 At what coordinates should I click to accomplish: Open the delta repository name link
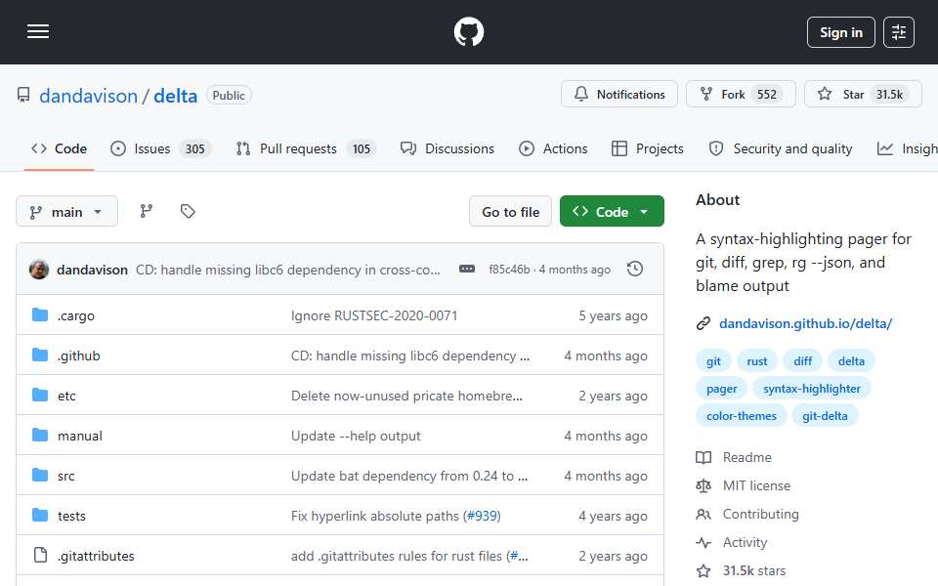coord(175,96)
